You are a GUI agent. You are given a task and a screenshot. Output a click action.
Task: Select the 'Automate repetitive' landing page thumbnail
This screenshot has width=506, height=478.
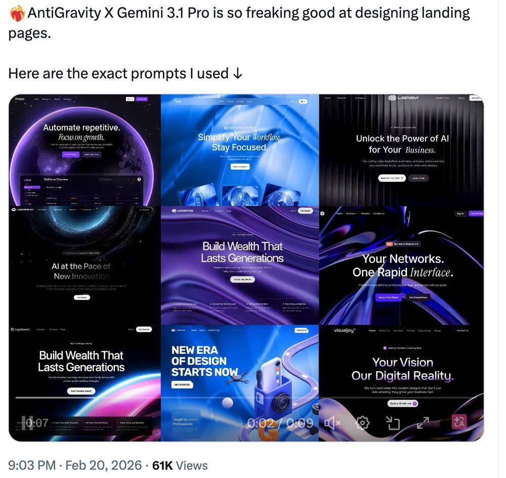point(85,150)
